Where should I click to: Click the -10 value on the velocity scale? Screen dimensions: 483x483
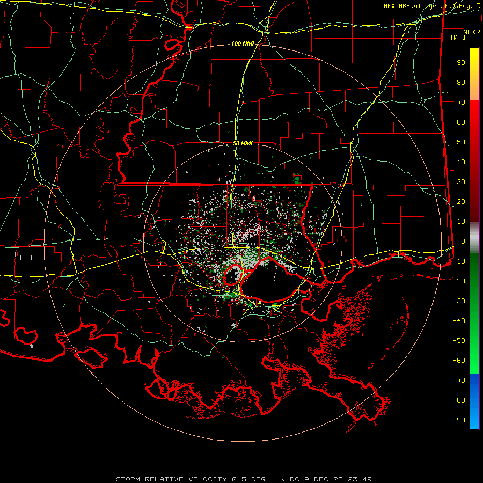click(x=459, y=261)
